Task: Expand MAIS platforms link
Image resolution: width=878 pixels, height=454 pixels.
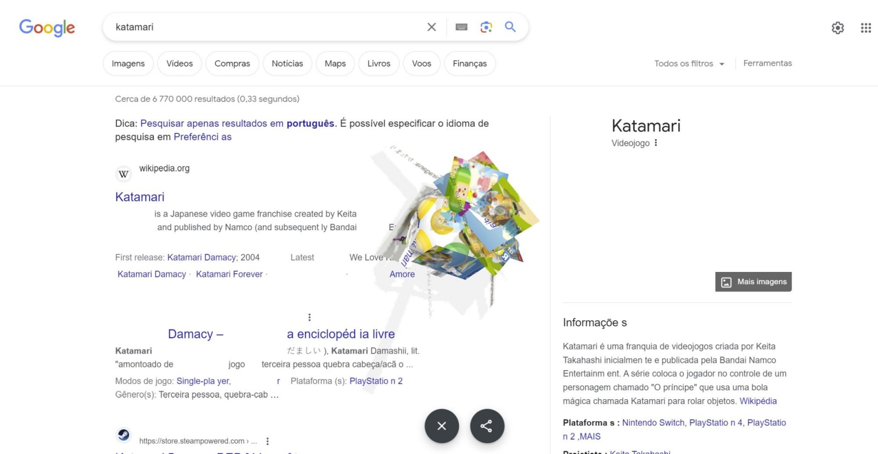Action: pyautogui.click(x=590, y=436)
